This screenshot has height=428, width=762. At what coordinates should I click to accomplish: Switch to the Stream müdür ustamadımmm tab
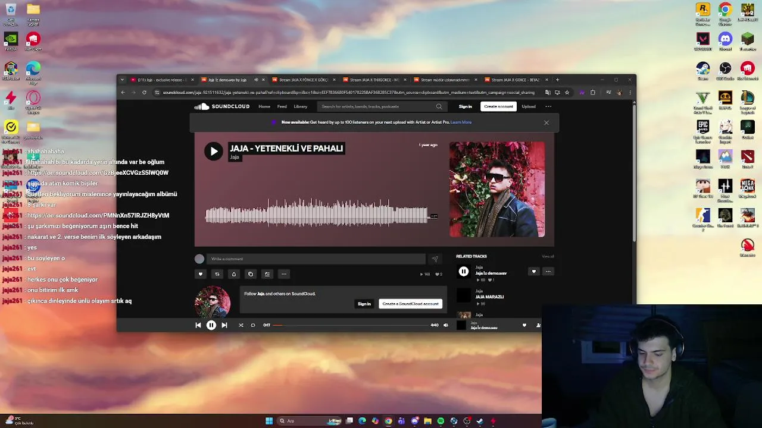pyautogui.click(x=445, y=80)
